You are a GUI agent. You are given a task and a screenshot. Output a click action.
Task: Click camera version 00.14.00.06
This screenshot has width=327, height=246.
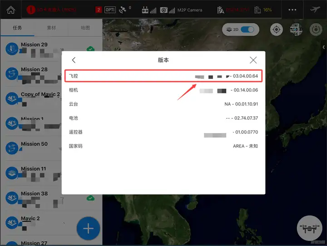click(x=246, y=90)
